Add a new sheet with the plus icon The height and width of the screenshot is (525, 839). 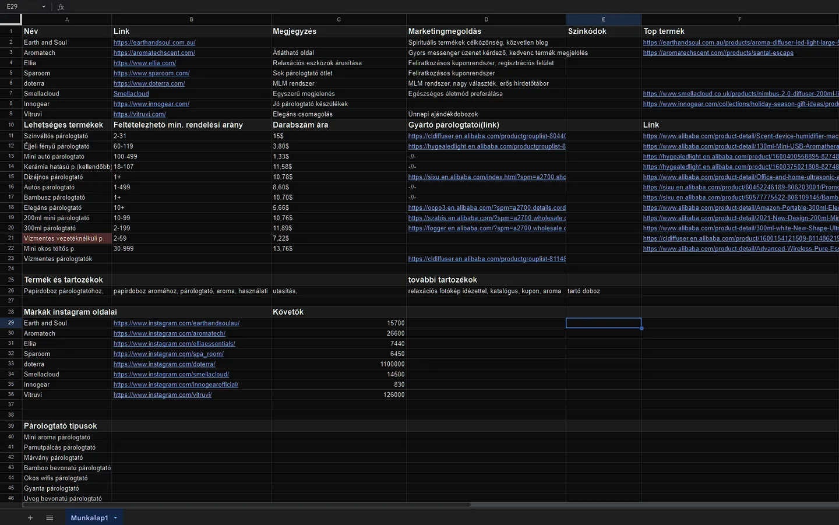tap(30, 518)
